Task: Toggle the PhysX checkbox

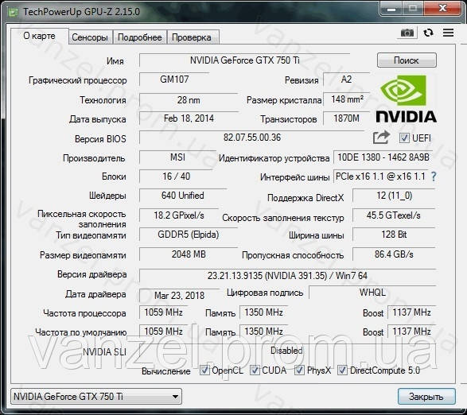Action: pos(299,370)
